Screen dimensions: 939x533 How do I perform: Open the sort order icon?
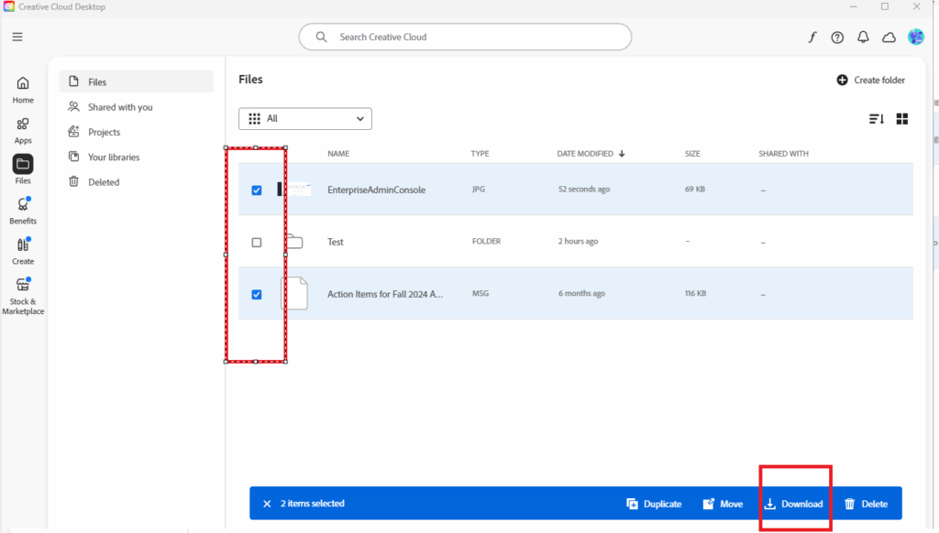(x=876, y=119)
